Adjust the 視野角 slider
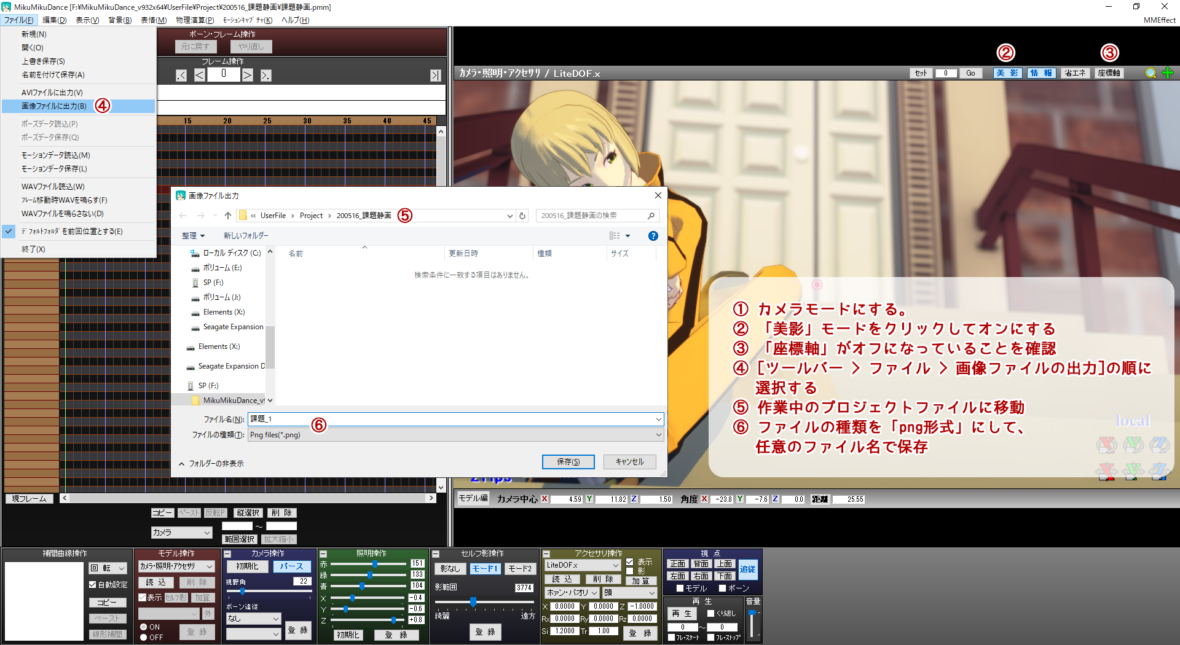Screen dimensions: 1180x645 coord(243,592)
